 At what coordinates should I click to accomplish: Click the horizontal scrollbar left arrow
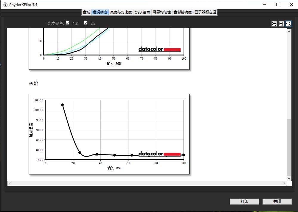[x=10, y=183]
